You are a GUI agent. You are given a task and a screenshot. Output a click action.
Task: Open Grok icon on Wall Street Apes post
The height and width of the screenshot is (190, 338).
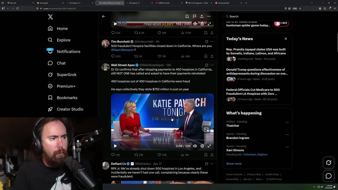(206, 65)
